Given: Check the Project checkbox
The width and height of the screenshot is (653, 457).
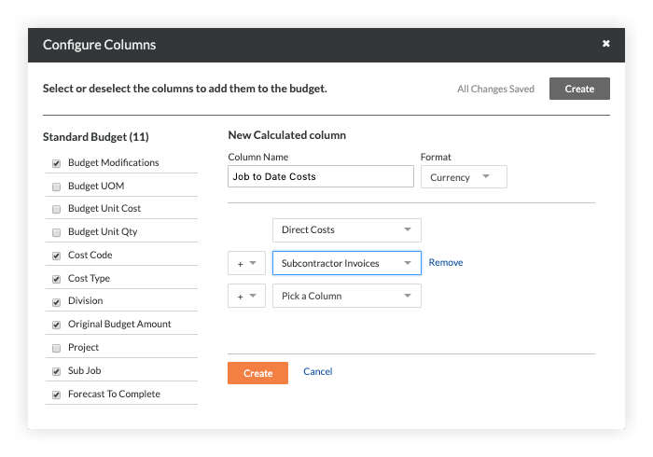Looking at the screenshot, I should (x=56, y=348).
